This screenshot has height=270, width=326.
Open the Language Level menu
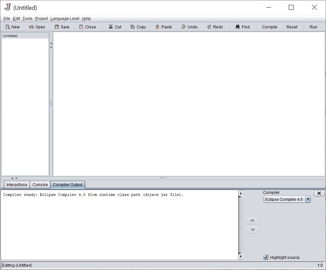point(65,19)
